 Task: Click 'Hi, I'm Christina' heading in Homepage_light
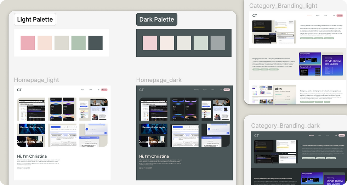click(32, 156)
